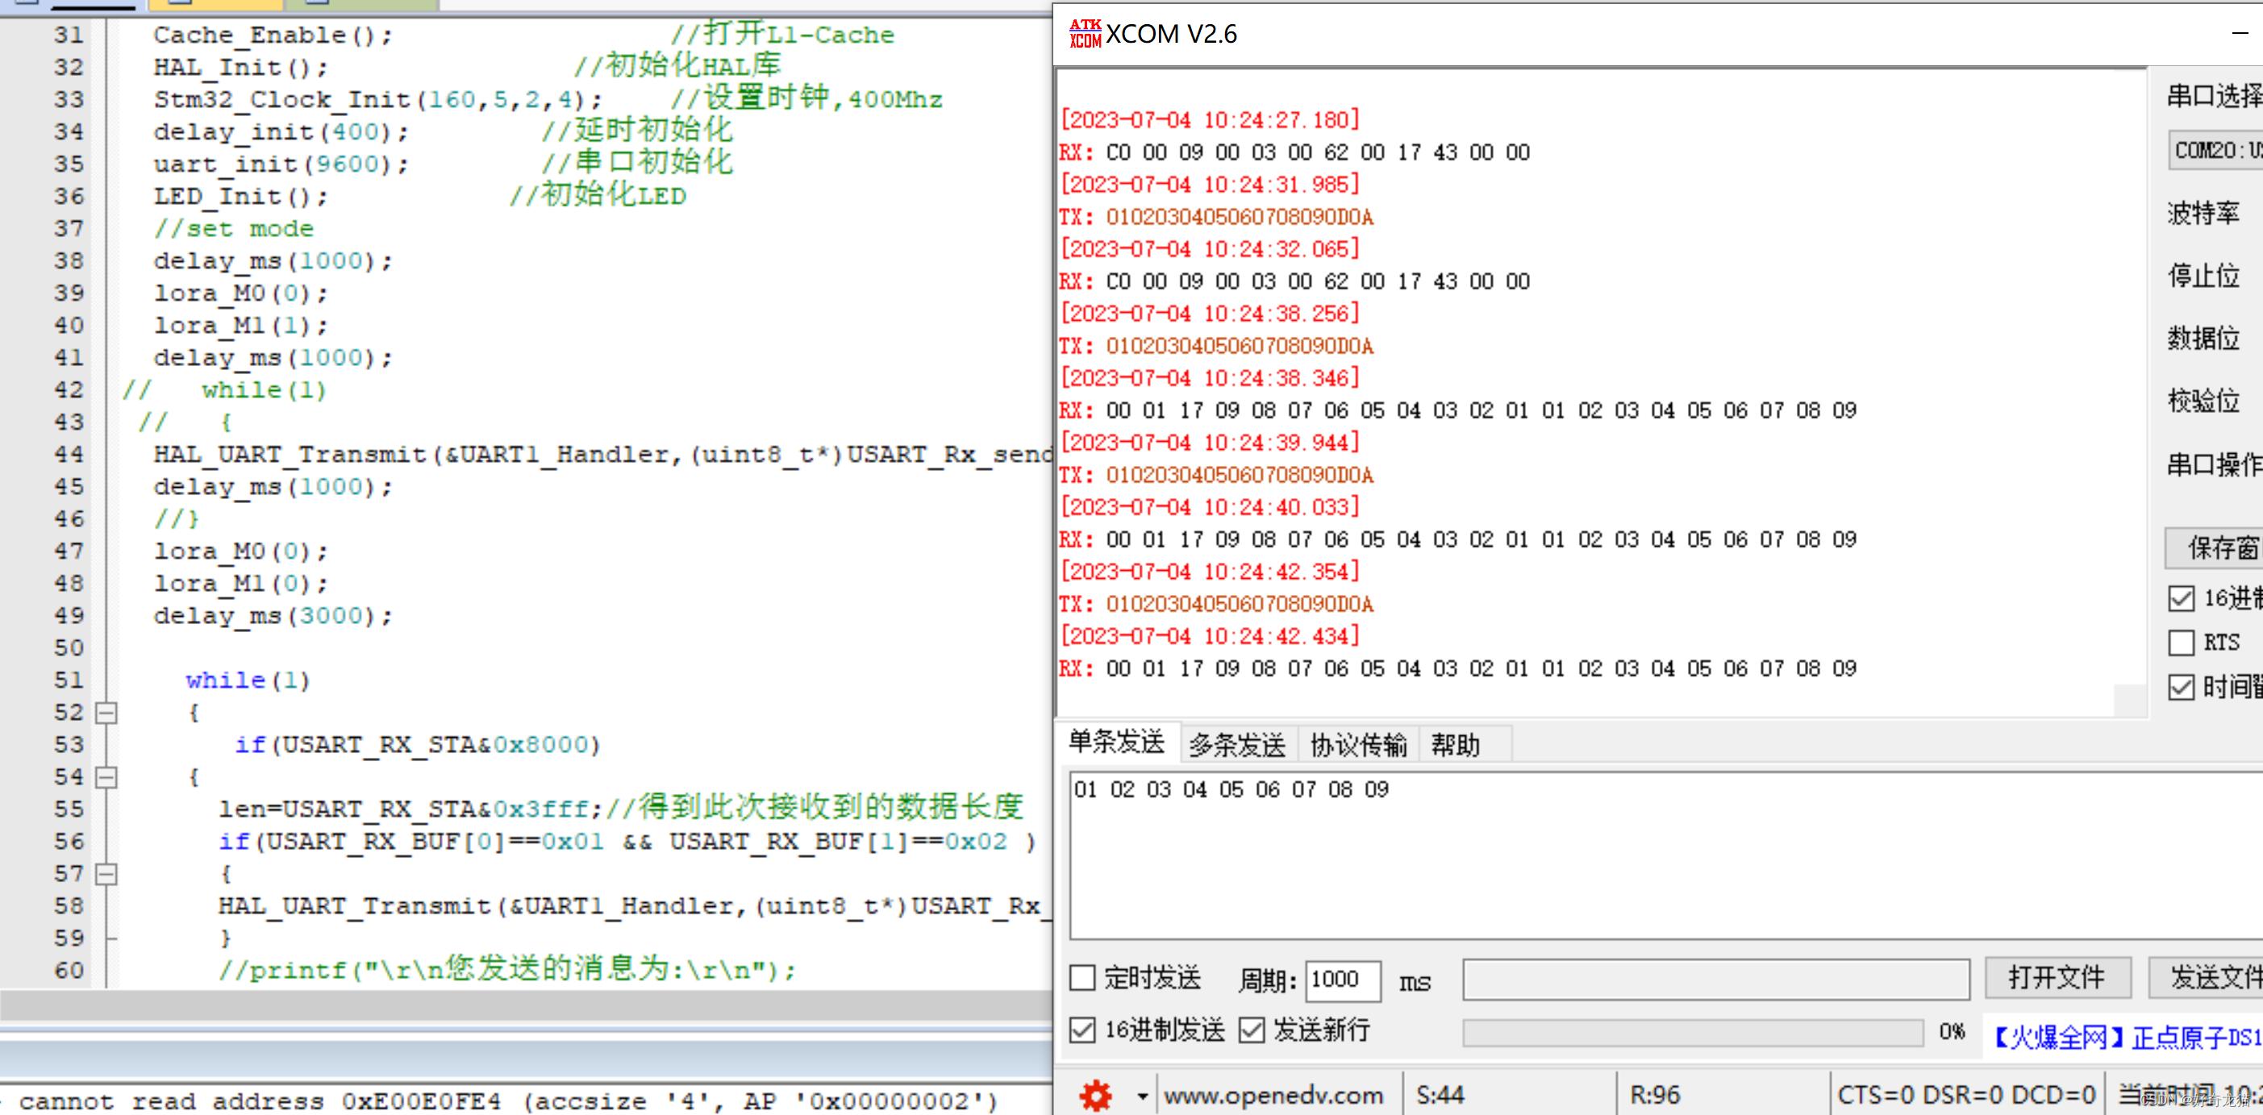Click the 发送文件 send file button
The image size is (2263, 1115).
click(x=2207, y=978)
